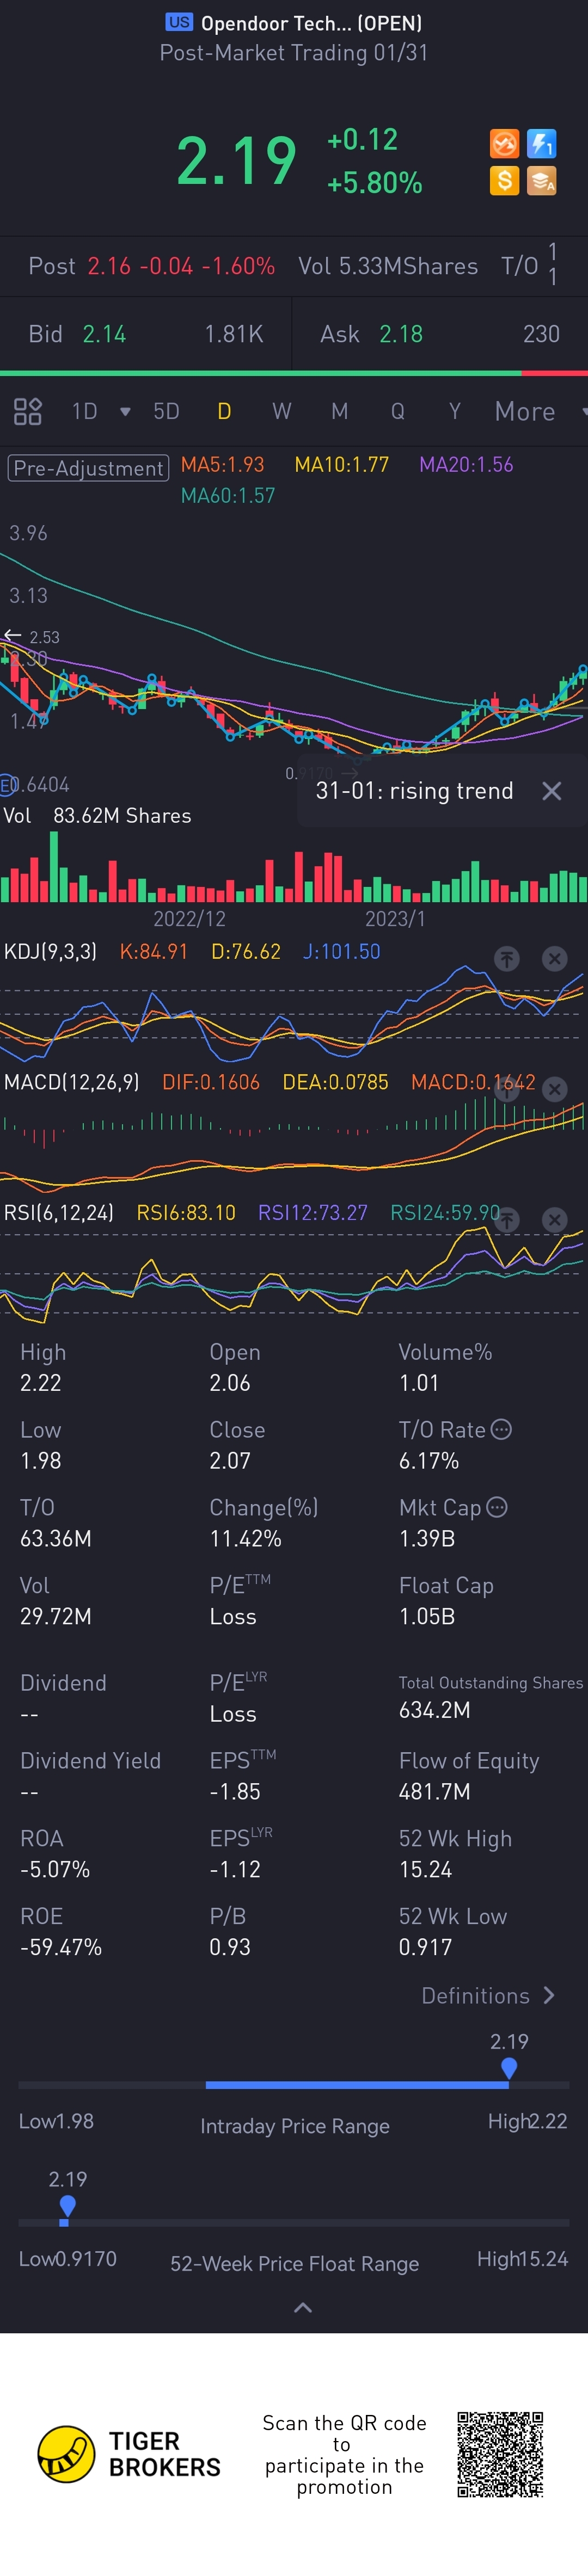
Task: Tap the Change(%) 11.42% value
Action: (x=245, y=1538)
